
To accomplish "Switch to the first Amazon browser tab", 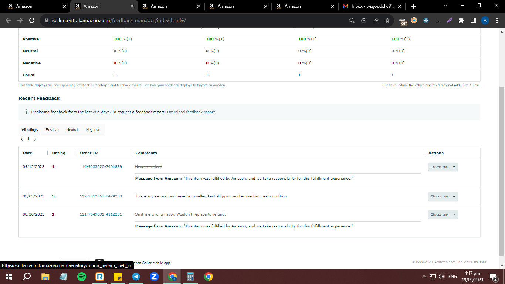I will coord(37,6).
